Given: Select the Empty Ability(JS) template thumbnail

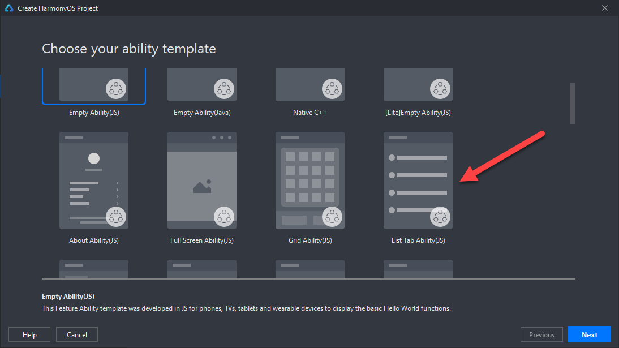Looking at the screenshot, I should [x=94, y=85].
